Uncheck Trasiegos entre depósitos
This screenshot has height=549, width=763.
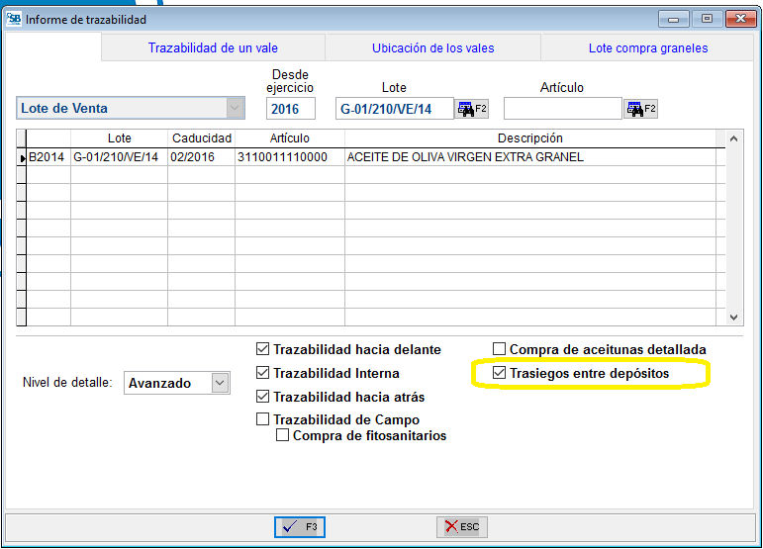click(499, 373)
